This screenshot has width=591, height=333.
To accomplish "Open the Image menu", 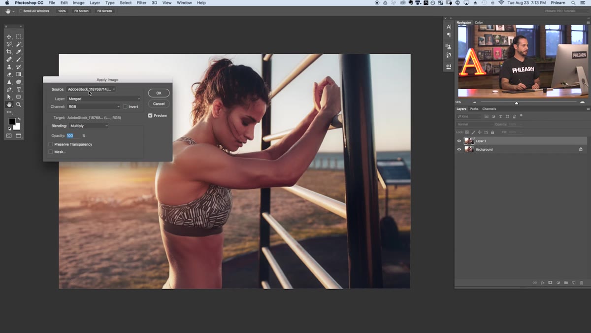I will pyautogui.click(x=79, y=3).
